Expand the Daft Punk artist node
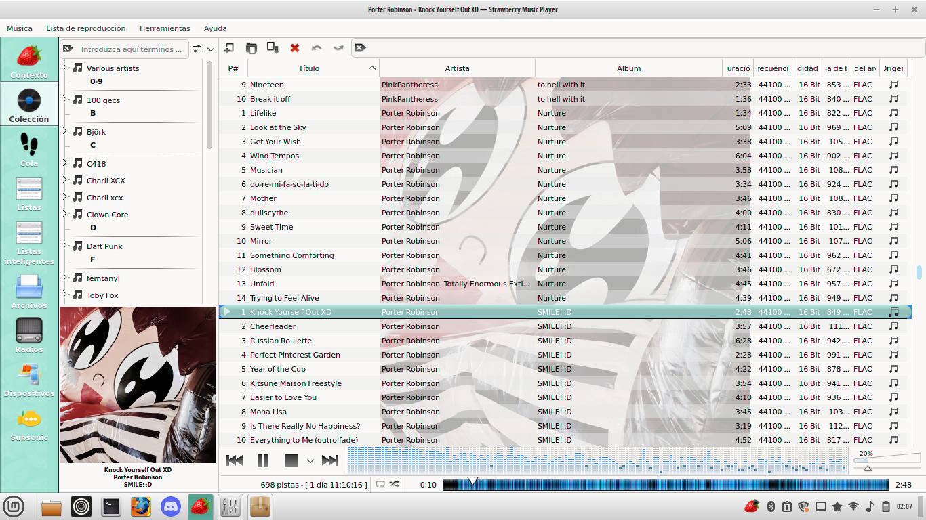This screenshot has width=926, height=520. [65, 246]
